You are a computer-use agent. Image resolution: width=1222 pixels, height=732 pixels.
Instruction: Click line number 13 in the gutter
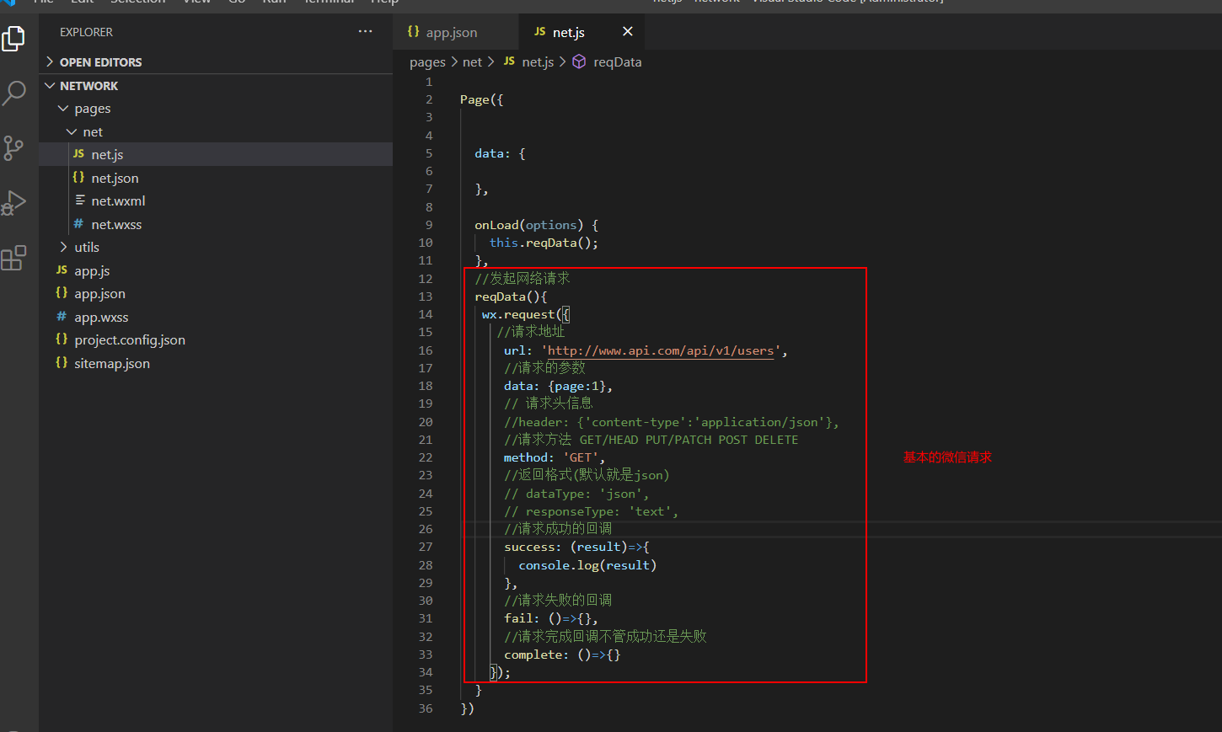(426, 297)
